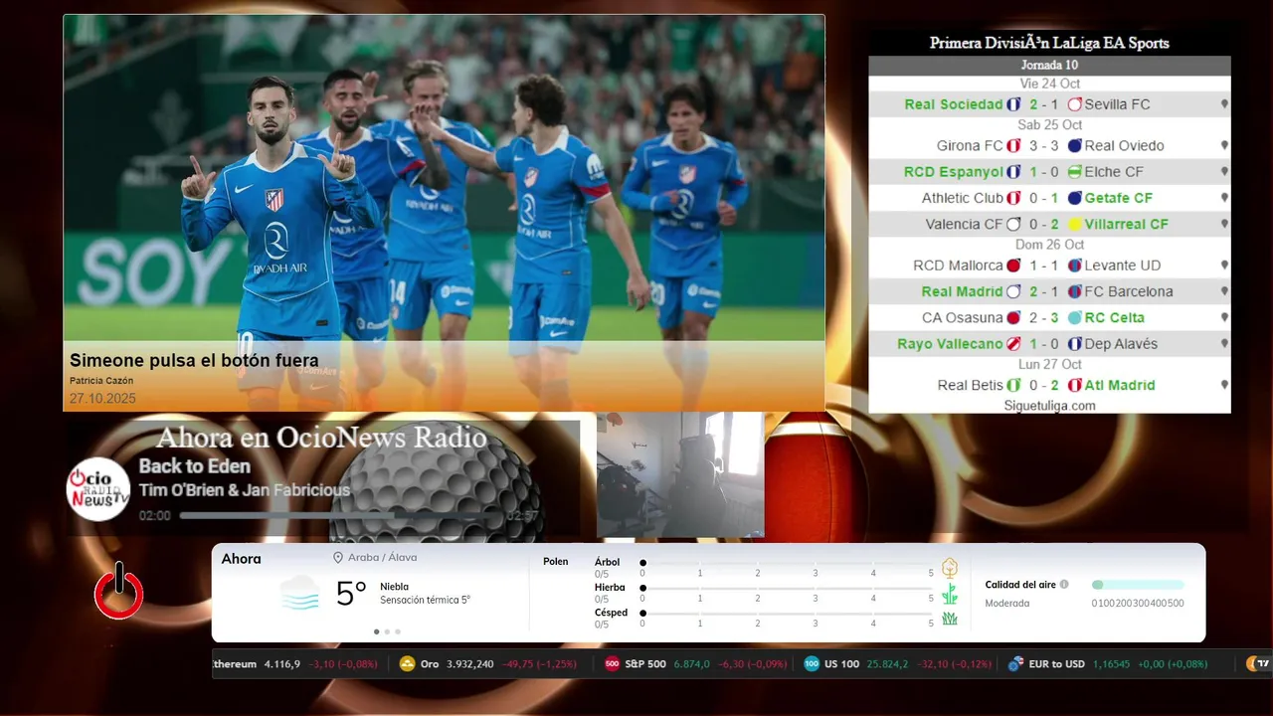Click the Sevilla FC crest
The height and width of the screenshot is (716, 1273).
(1074, 104)
